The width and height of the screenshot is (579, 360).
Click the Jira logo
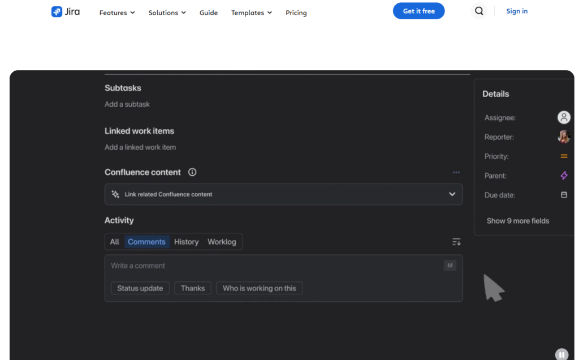66,12
